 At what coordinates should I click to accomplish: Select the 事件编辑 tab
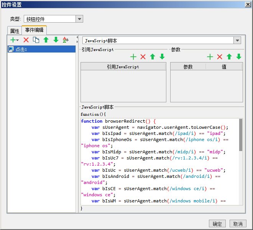coord(34,30)
